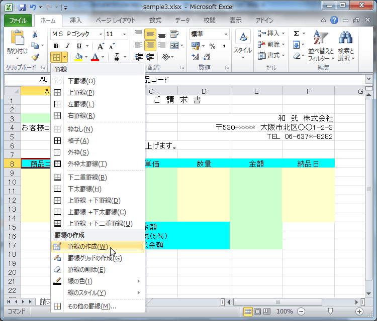Open Find and Select binoculars

345,38
